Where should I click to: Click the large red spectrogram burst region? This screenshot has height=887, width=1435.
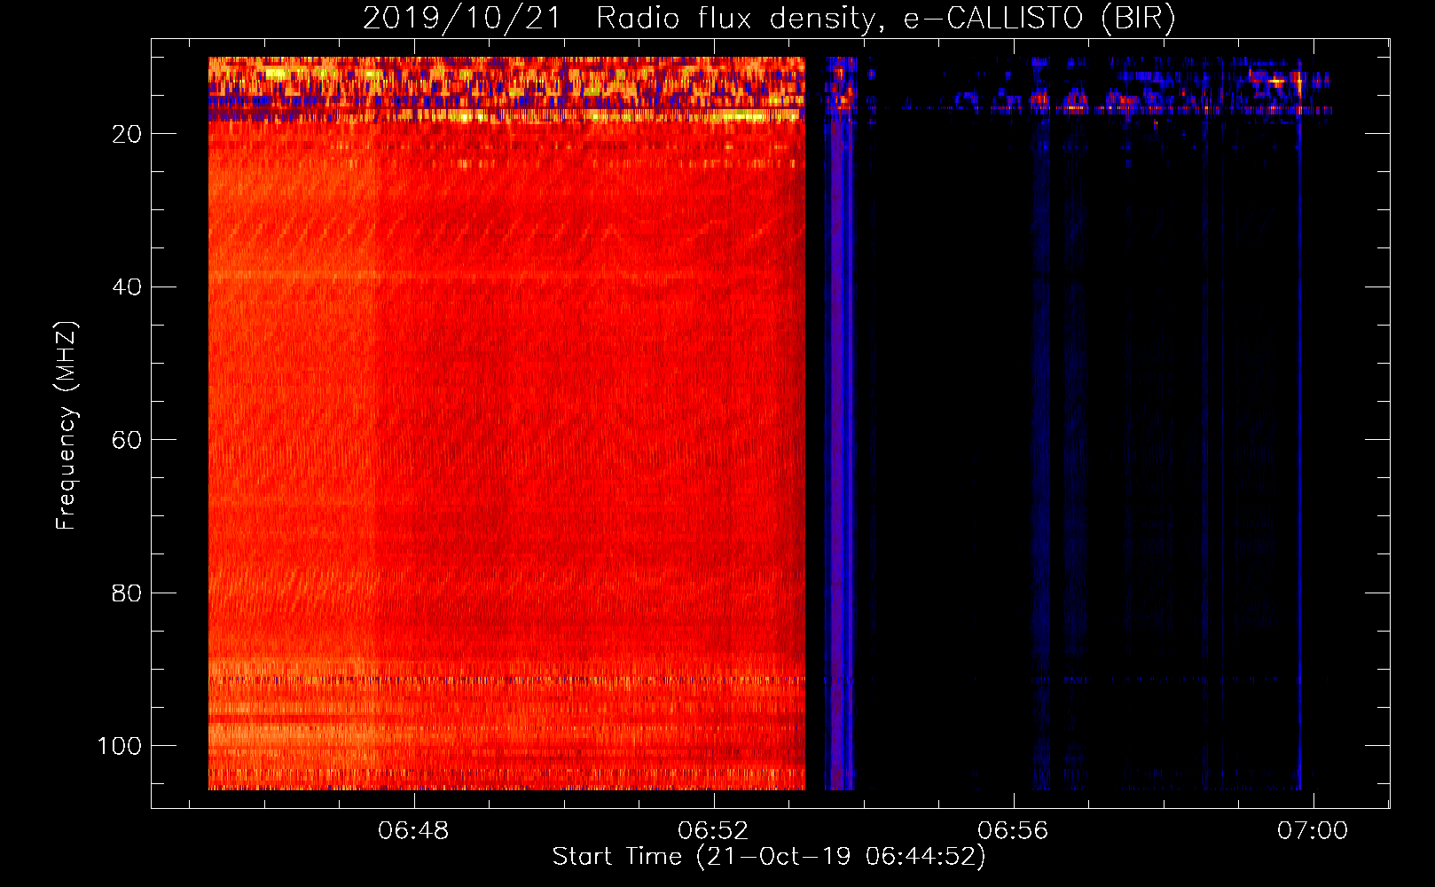point(506,423)
